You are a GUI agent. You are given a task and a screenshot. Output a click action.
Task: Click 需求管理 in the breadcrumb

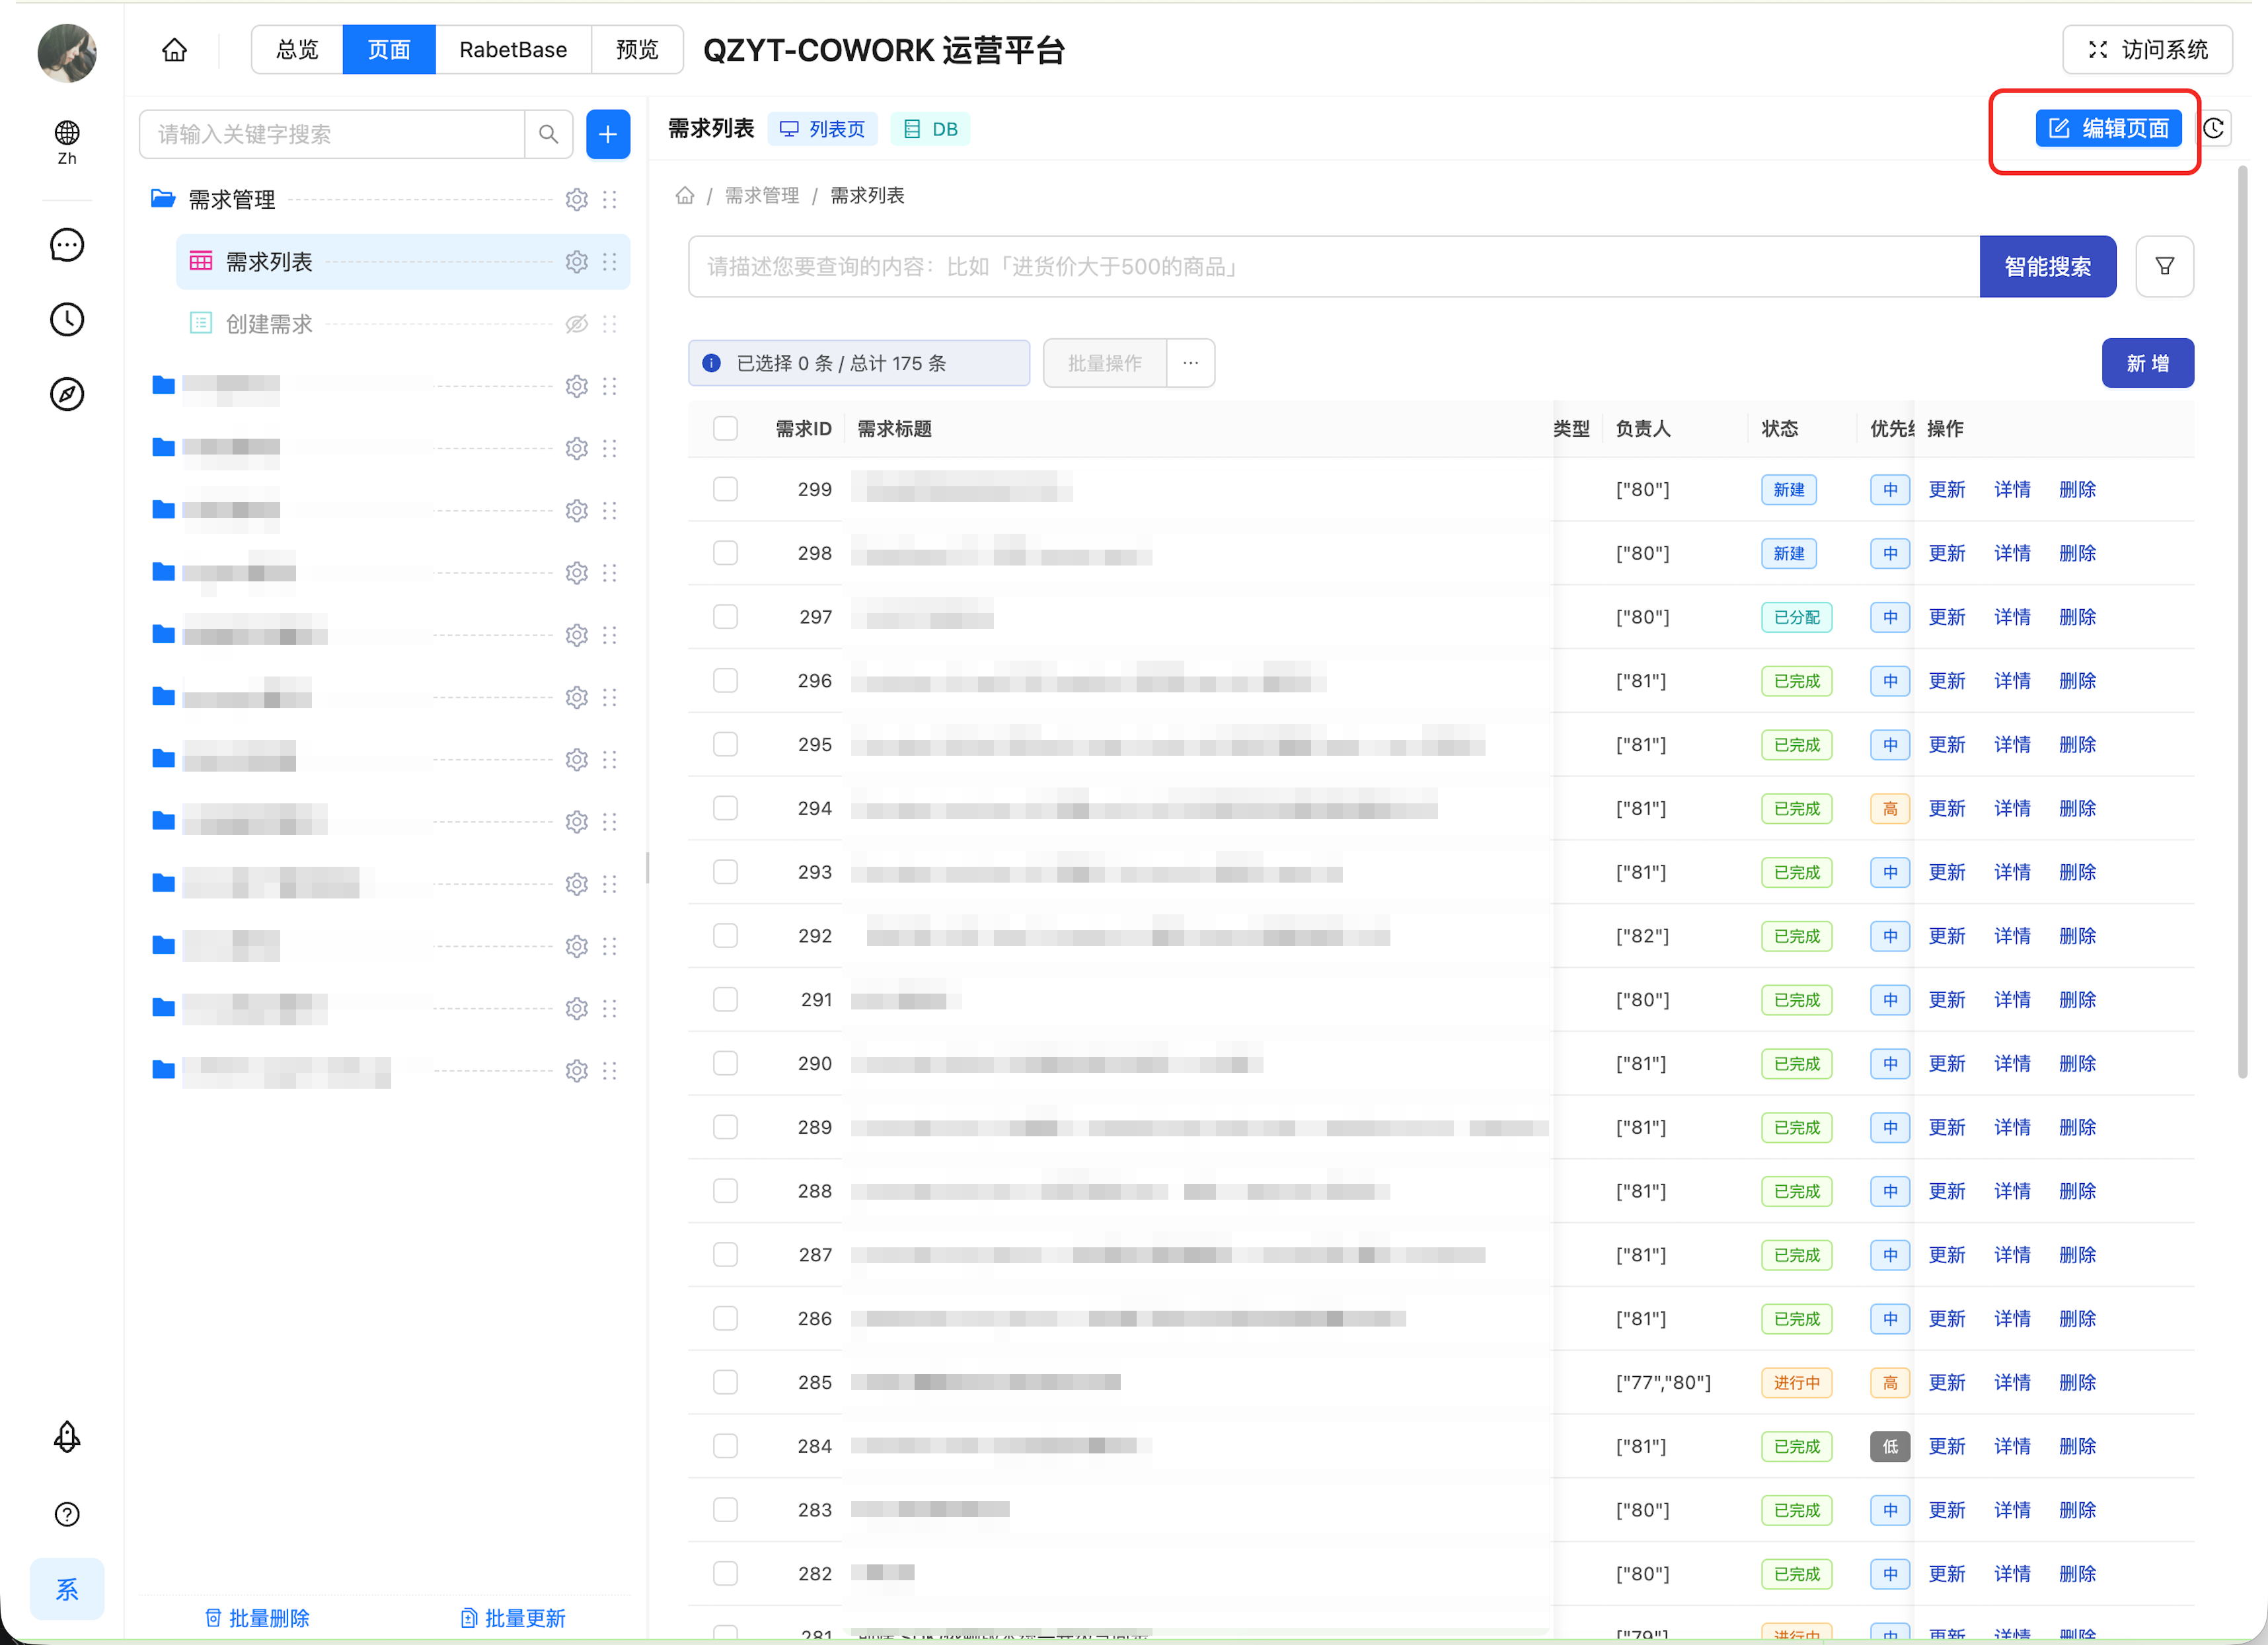762,195
